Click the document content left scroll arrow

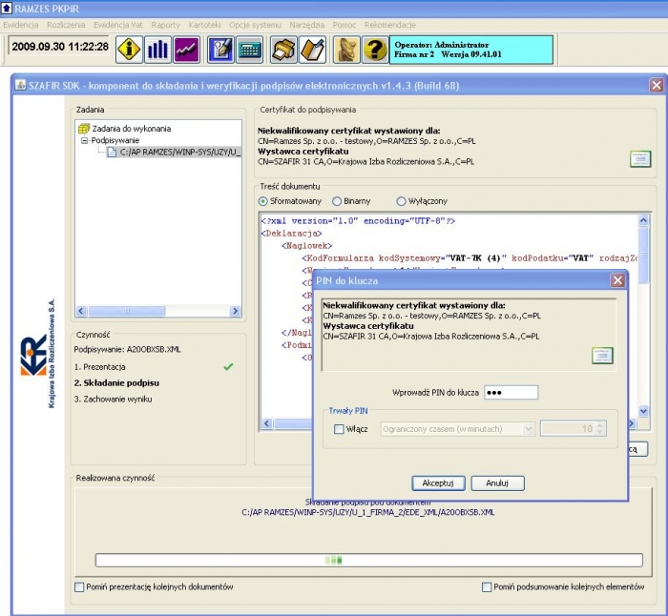(x=267, y=423)
